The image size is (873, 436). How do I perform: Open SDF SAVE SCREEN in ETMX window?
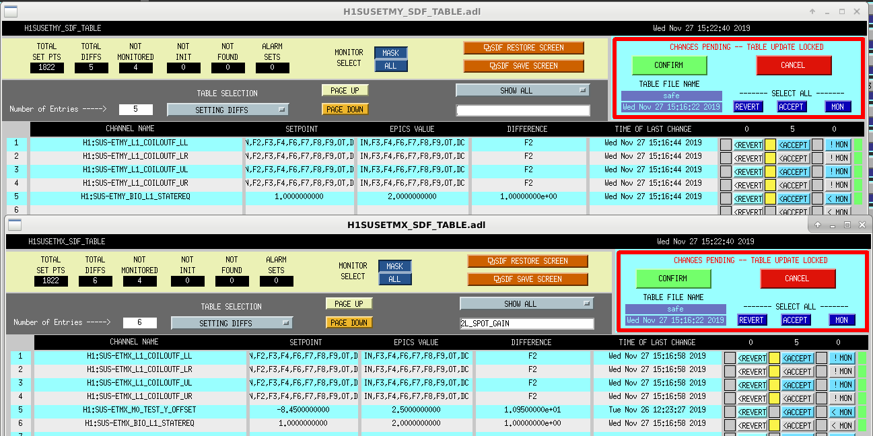[528, 279]
